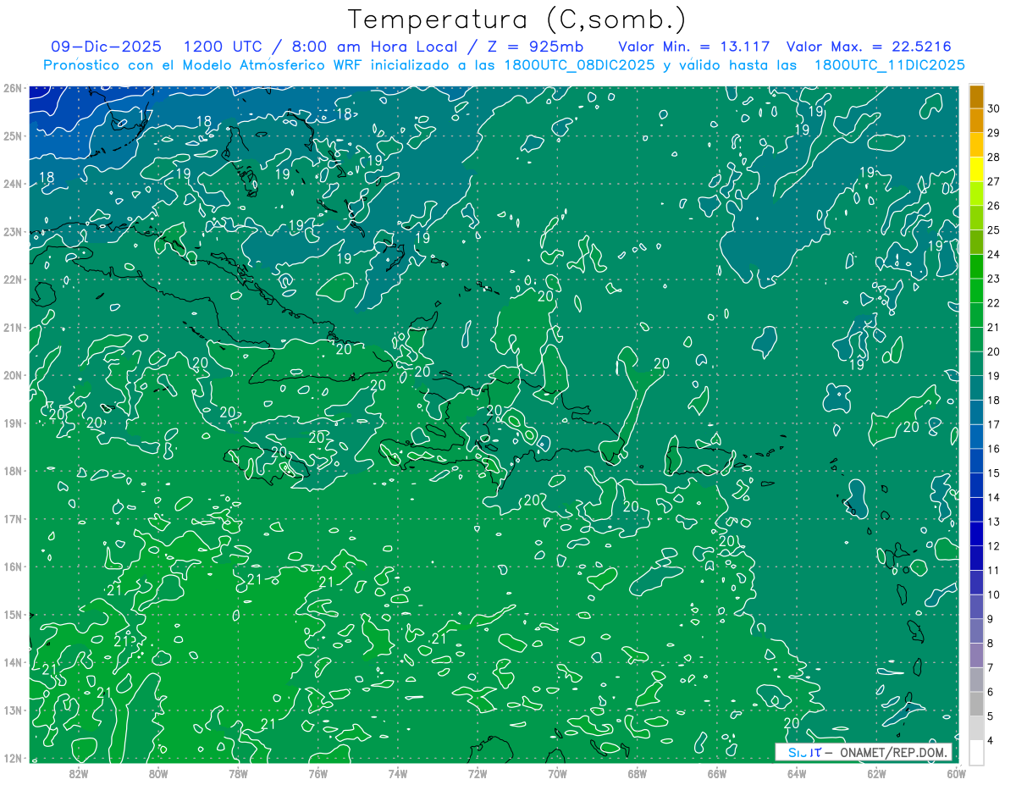The width and height of the screenshot is (1016, 785).
Task: Select the date 09-Dic-2025 in header
Action: click(x=106, y=47)
